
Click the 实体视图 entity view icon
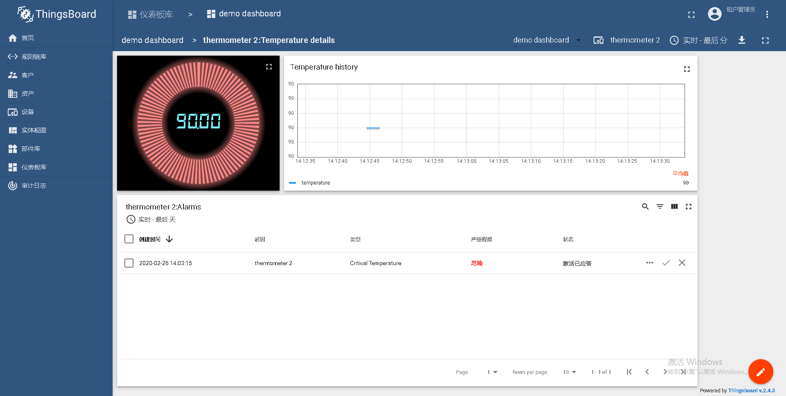pyautogui.click(x=13, y=130)
